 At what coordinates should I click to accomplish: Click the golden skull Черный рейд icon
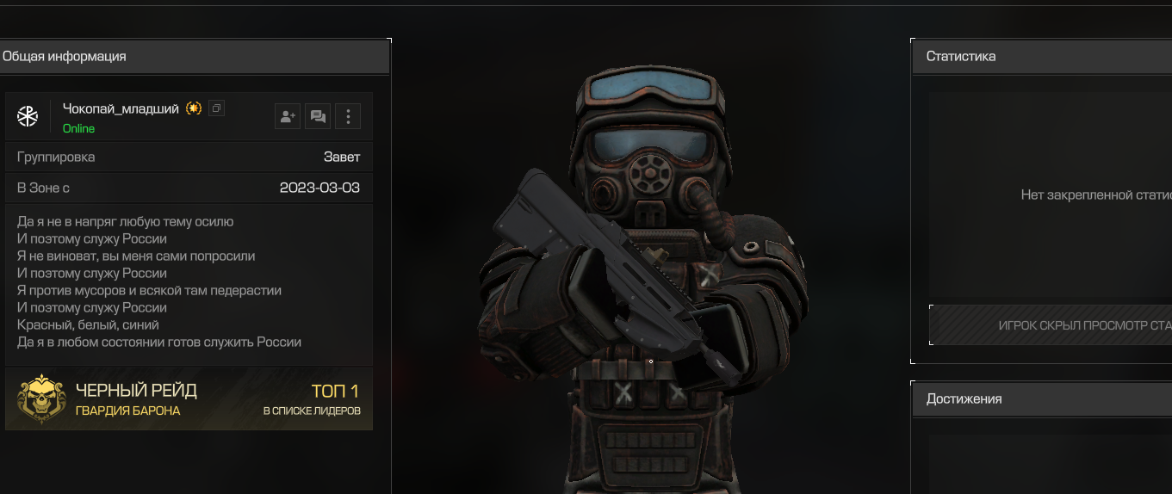click(x=41, y=399)
